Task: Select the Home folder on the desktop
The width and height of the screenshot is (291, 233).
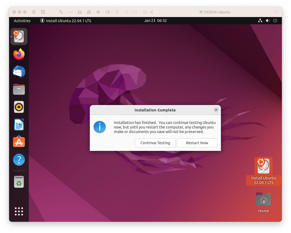Action: [x=263, y=199]
